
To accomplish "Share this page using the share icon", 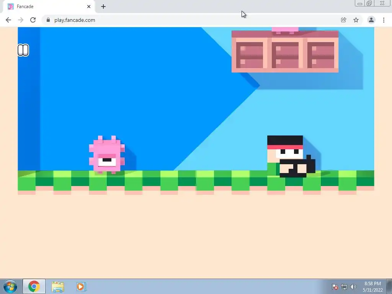I will pos(343,20).
